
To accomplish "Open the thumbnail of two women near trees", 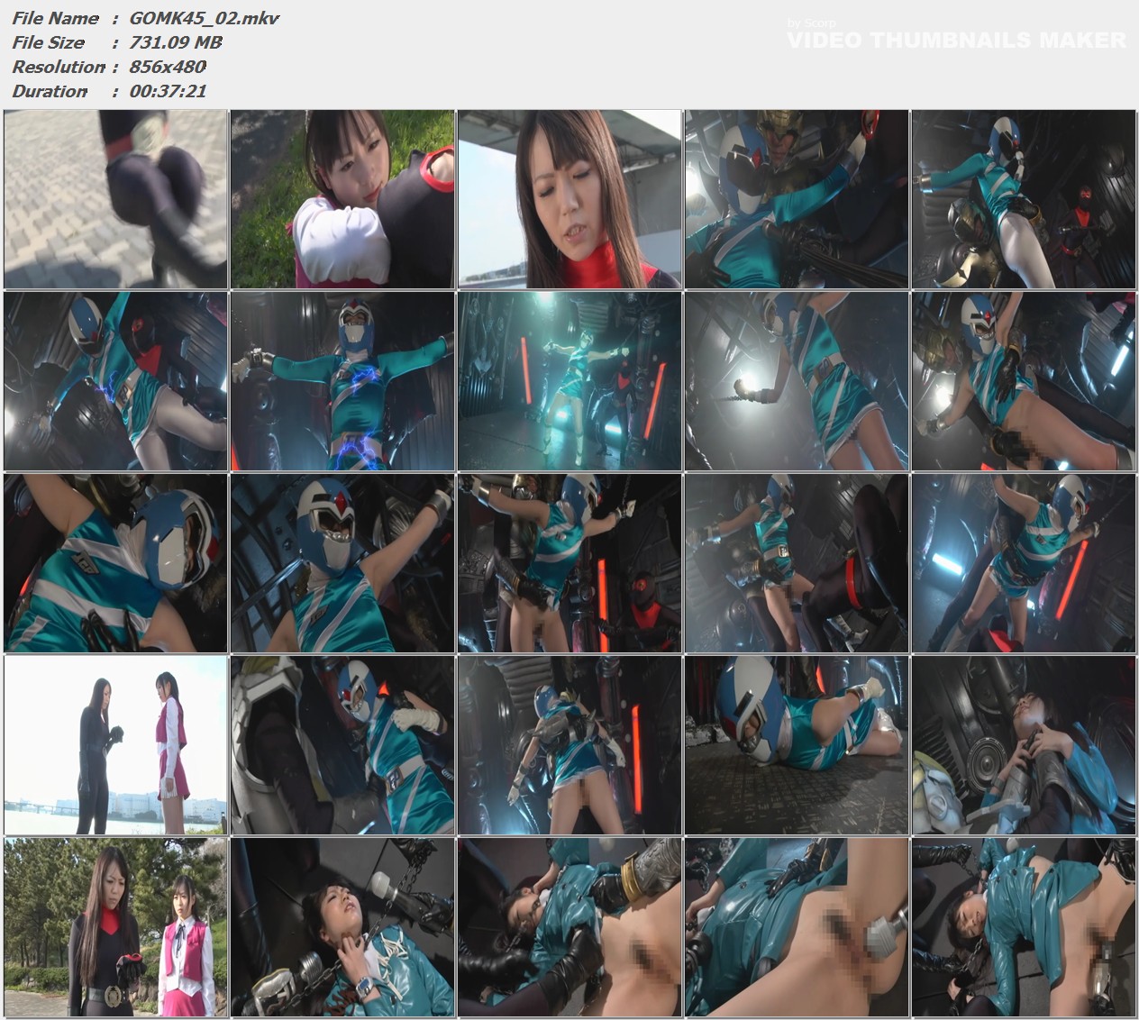I will pos(115,927).
